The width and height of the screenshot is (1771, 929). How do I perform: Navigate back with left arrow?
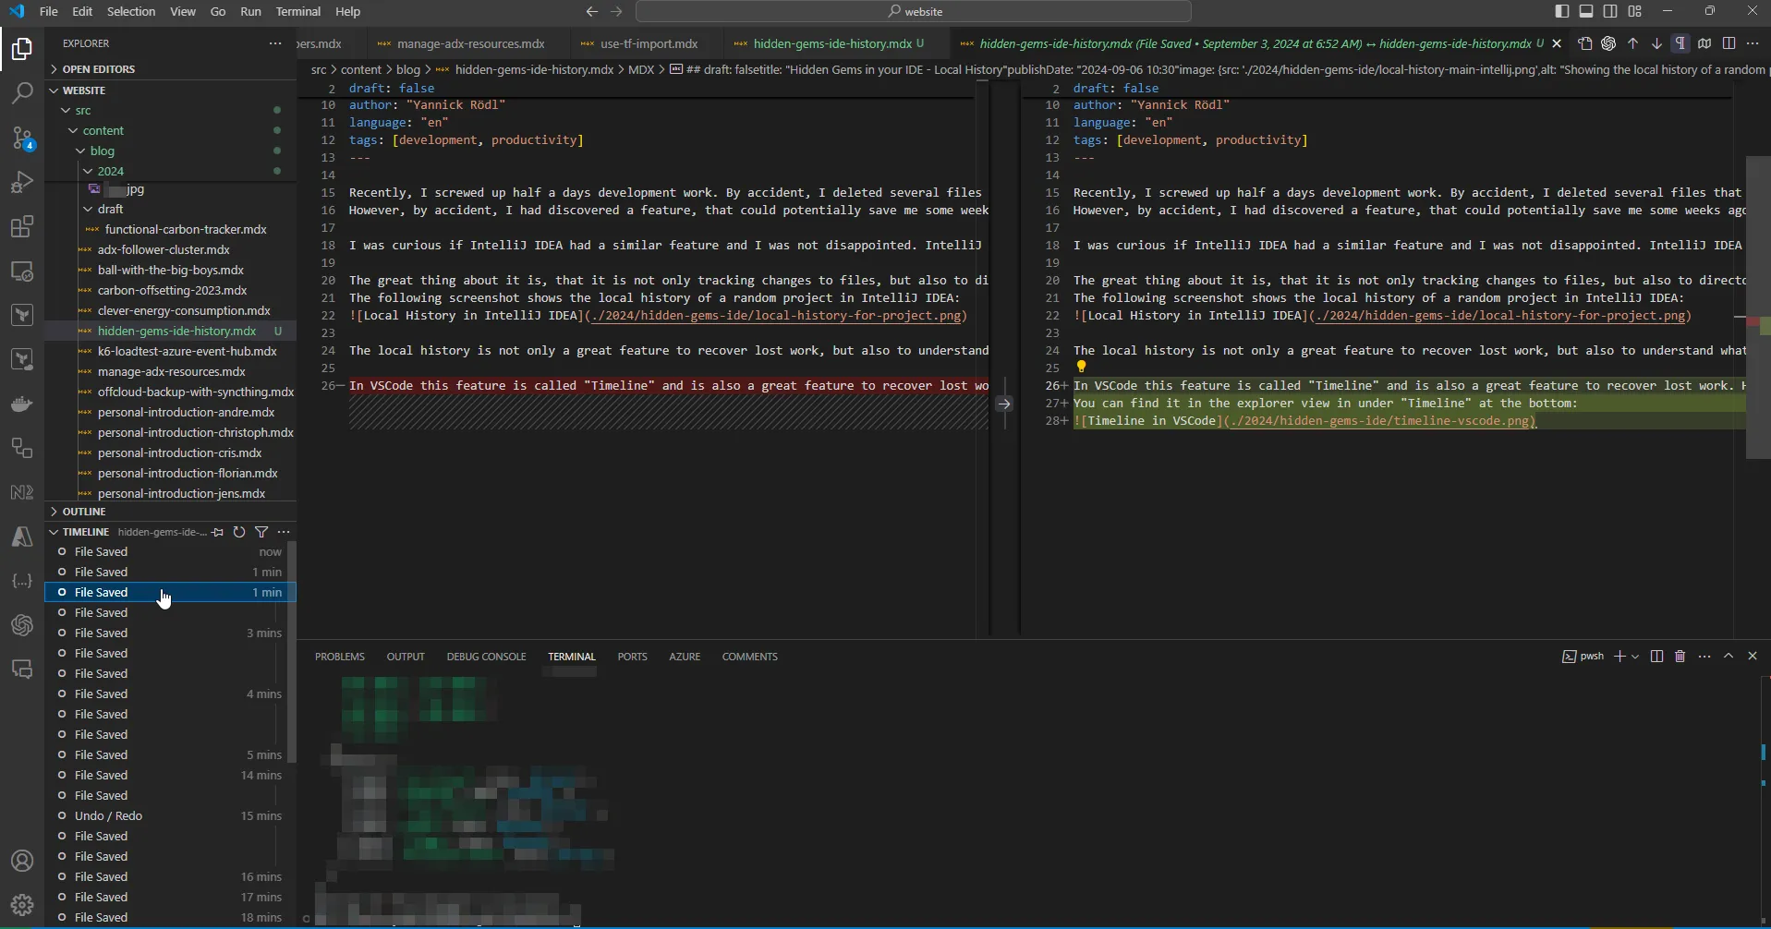coord(592,11)
